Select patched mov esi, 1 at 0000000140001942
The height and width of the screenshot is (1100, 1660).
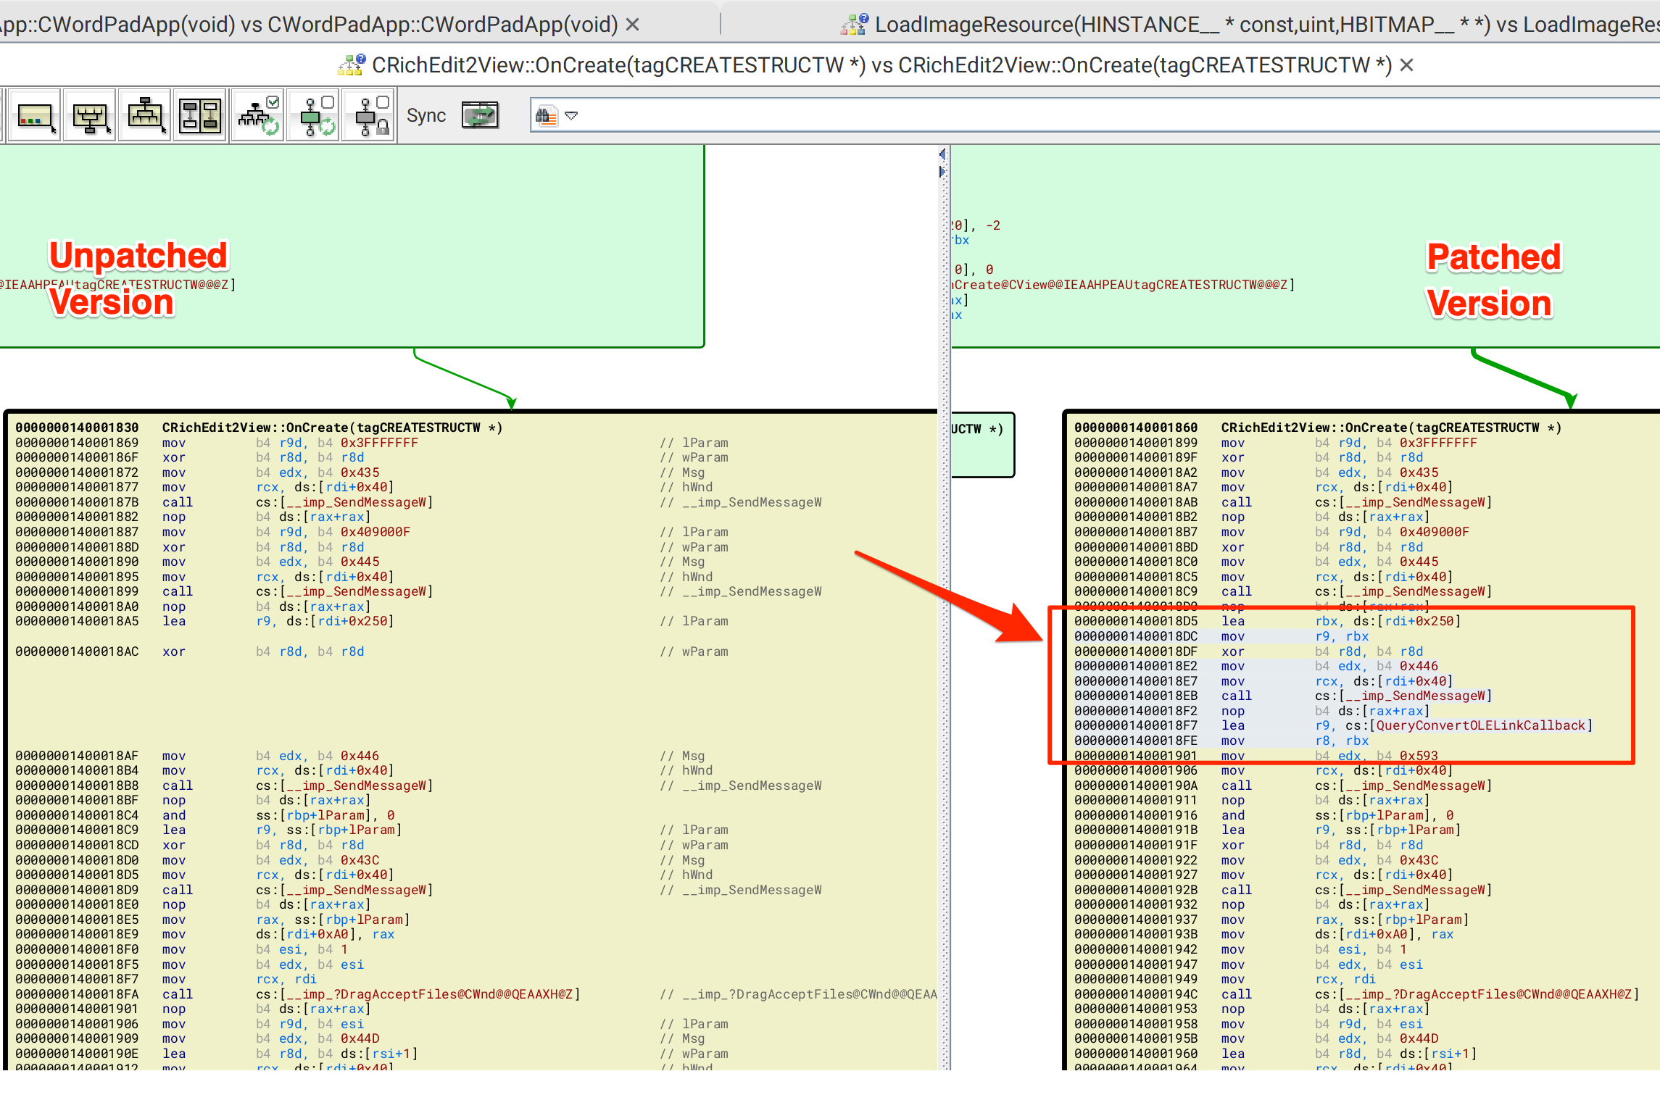click(1240, 949)
